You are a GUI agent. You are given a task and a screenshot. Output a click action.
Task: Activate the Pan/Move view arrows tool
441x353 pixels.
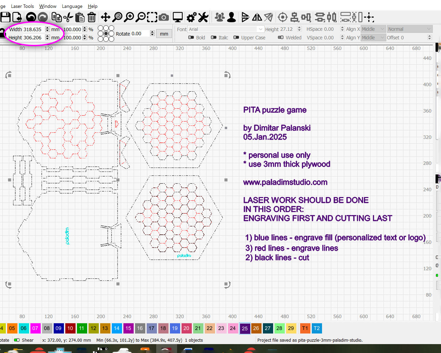[105, 17]
